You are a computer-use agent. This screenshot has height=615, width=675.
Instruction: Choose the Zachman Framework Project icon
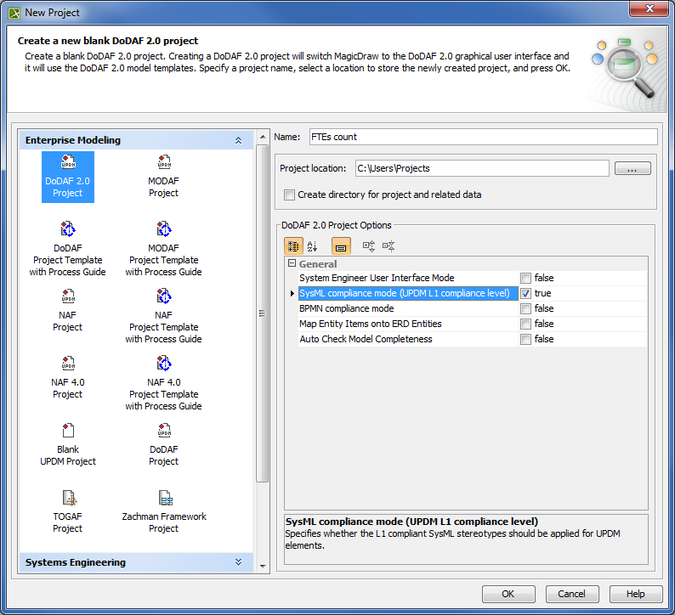pyautogui.click(x=163, y=511)
